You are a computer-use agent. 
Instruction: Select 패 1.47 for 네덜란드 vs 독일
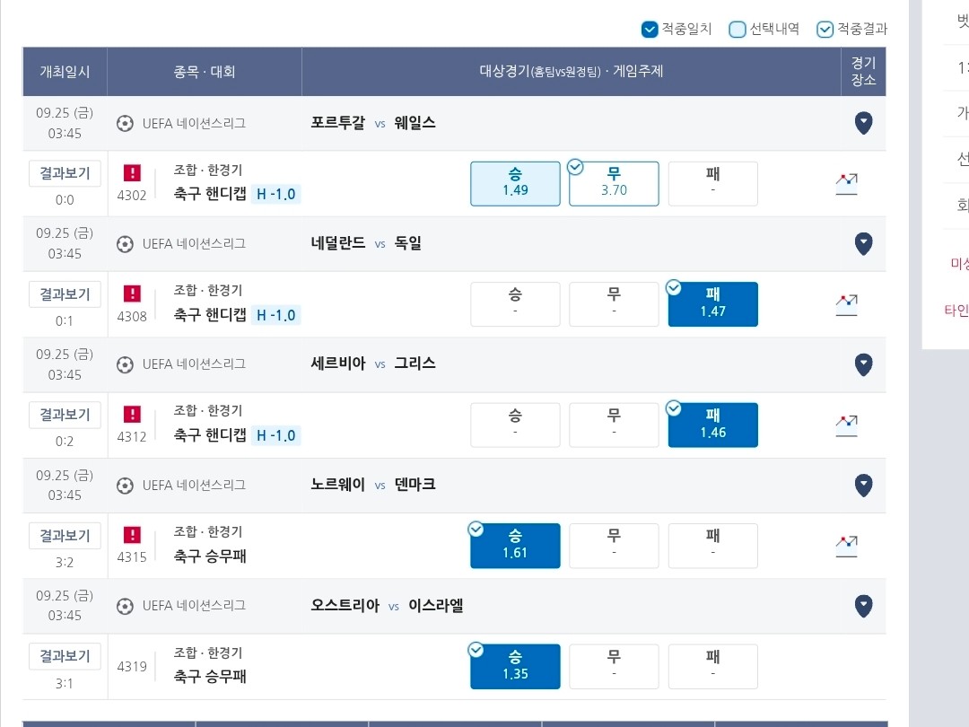(x=712, y=304)
